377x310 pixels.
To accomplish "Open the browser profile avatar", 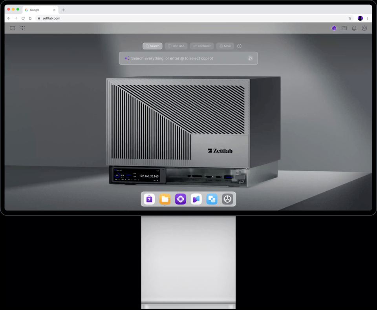I will click(360, 18).
